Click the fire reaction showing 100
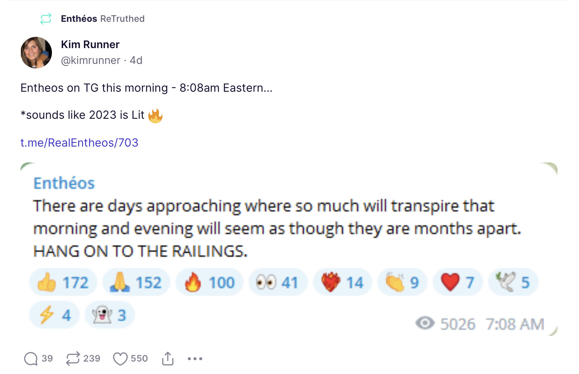579x374 pixels. (x=209, y=283)
